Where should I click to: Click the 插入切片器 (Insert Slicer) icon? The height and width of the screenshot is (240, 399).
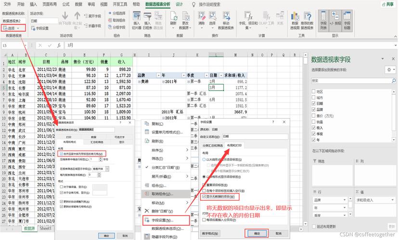pyautogui.click(x=137, y=20)
